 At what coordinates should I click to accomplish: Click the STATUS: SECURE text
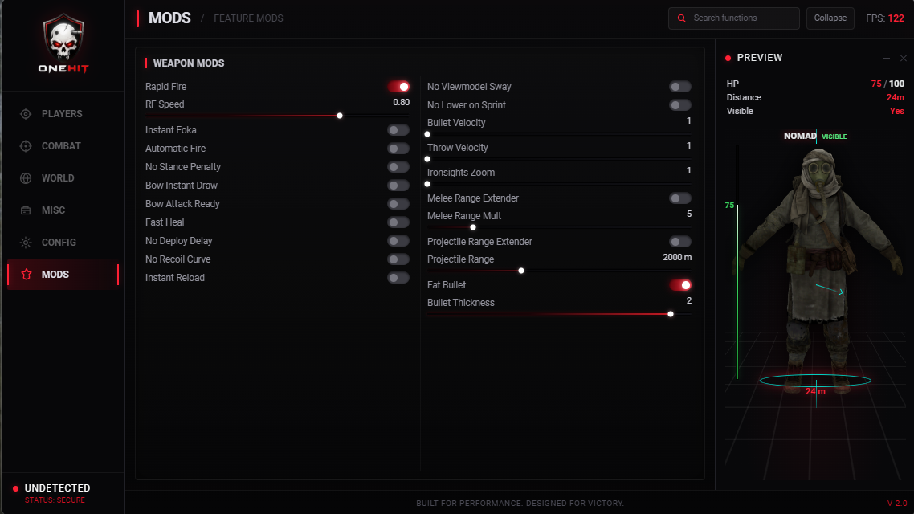point(55,500)
